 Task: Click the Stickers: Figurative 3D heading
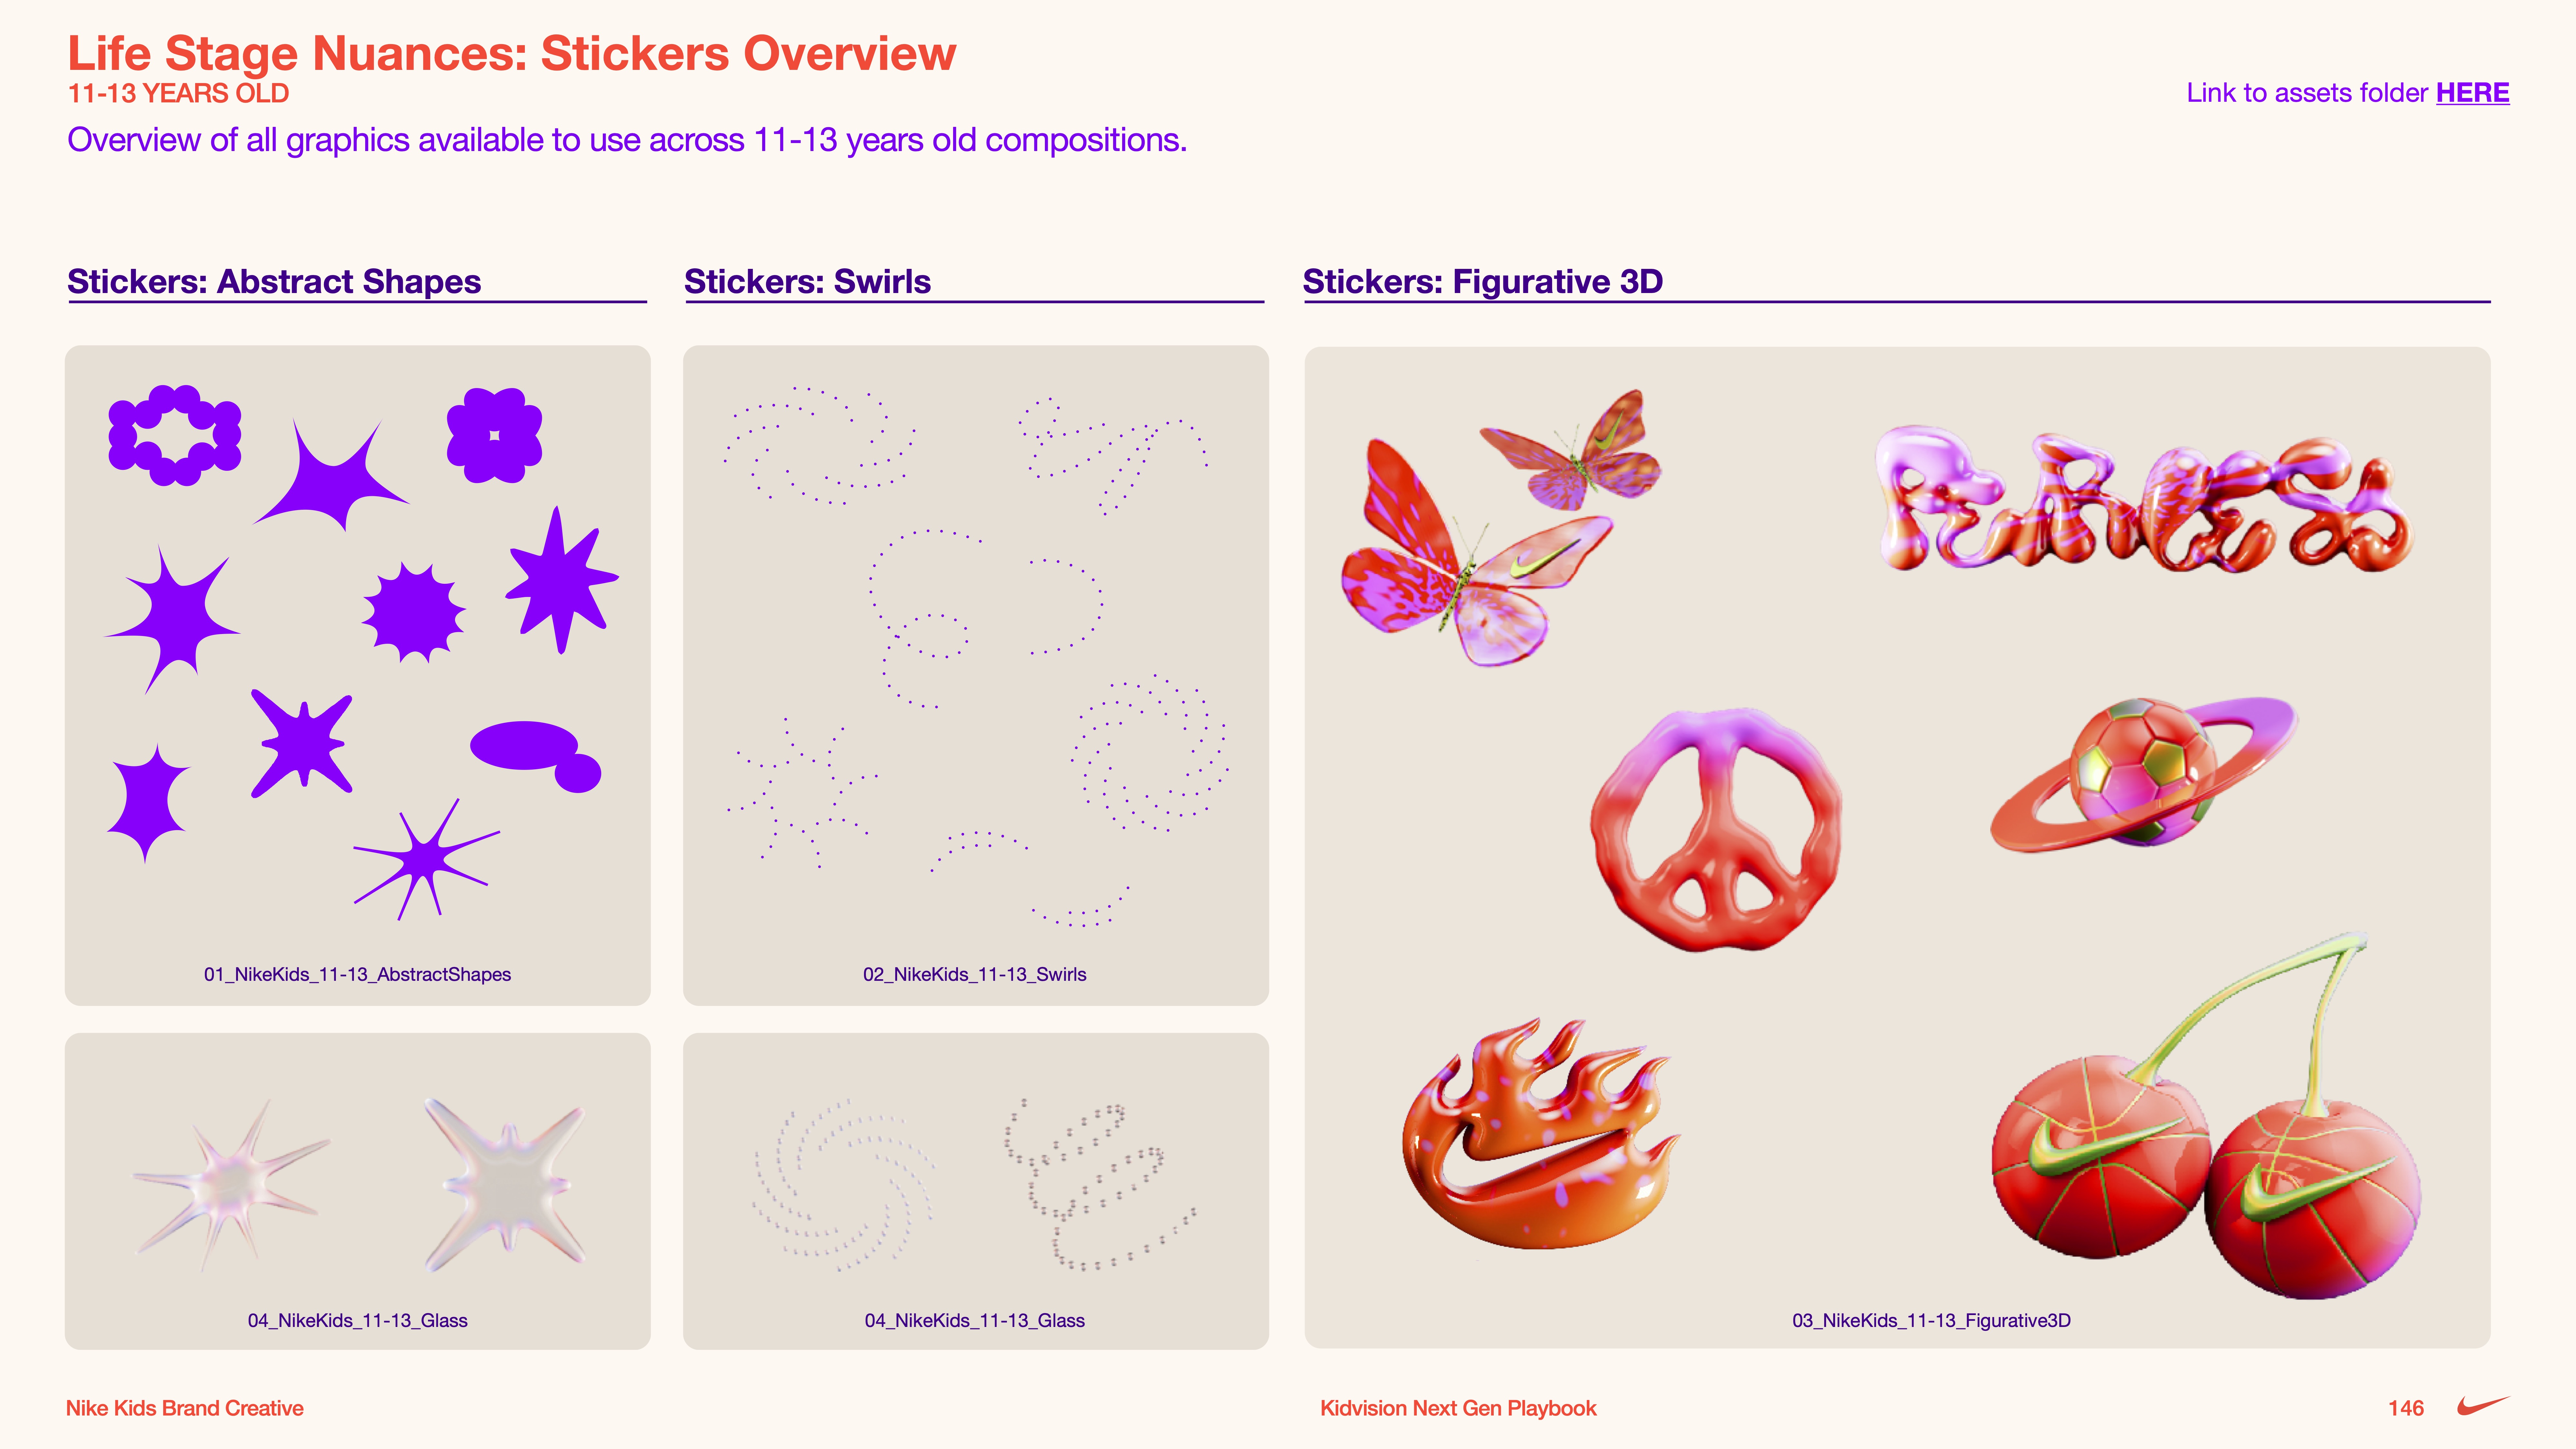[x=1482, y=282]
